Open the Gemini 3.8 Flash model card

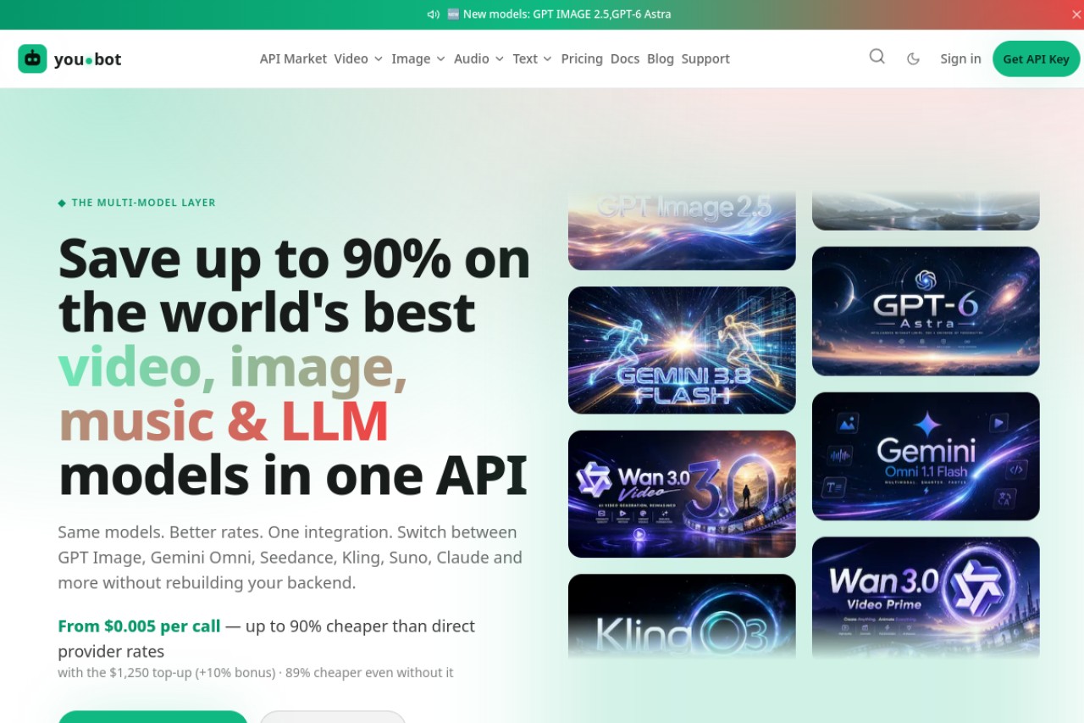pos(682,350)
